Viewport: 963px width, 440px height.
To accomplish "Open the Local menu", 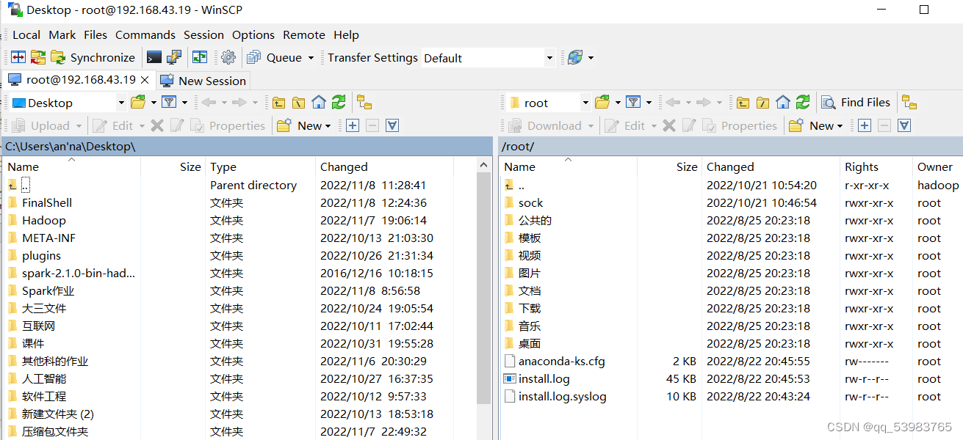I will (x=26, y=34).
